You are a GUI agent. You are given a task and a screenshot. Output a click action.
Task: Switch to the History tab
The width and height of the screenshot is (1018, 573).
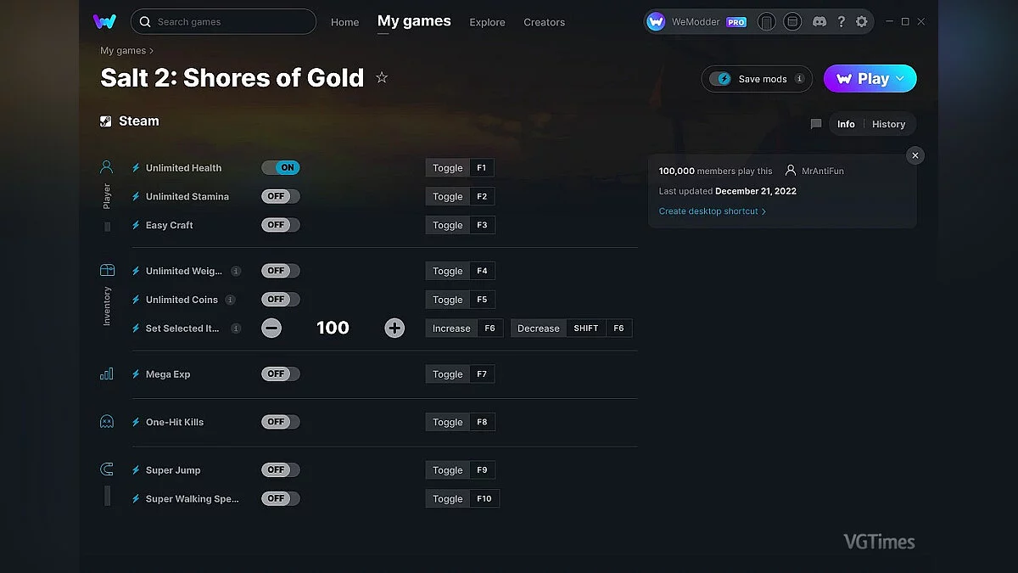point(888,123)
